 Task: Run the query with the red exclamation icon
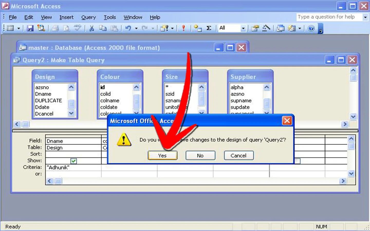(x=183, y=28)
